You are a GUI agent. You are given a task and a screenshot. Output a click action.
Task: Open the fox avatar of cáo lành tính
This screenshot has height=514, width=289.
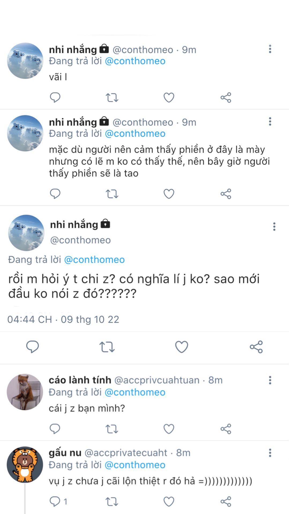pyautogui.click(x=25, y=392)
